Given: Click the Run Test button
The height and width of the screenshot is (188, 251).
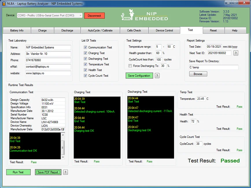Looking at the screenshot, I should coord(18,172).
